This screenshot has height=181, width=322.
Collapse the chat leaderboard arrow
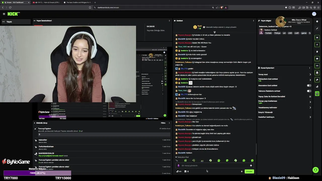point(215,32)
